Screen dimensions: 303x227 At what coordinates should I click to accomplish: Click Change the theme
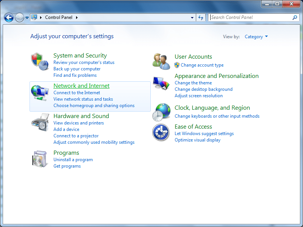193,83
